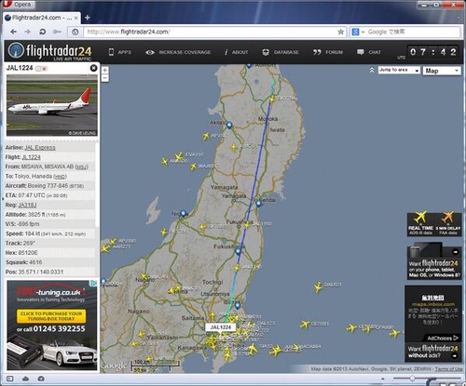Click the MSJ airport code link
The width and height of the screenshot is (466, 386).
pos(82,167)
